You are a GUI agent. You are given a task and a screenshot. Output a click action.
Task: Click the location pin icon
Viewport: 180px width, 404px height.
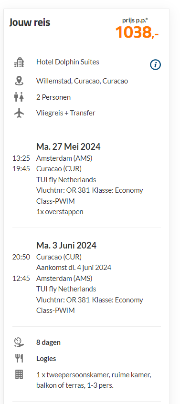click(x=19, y=81)
